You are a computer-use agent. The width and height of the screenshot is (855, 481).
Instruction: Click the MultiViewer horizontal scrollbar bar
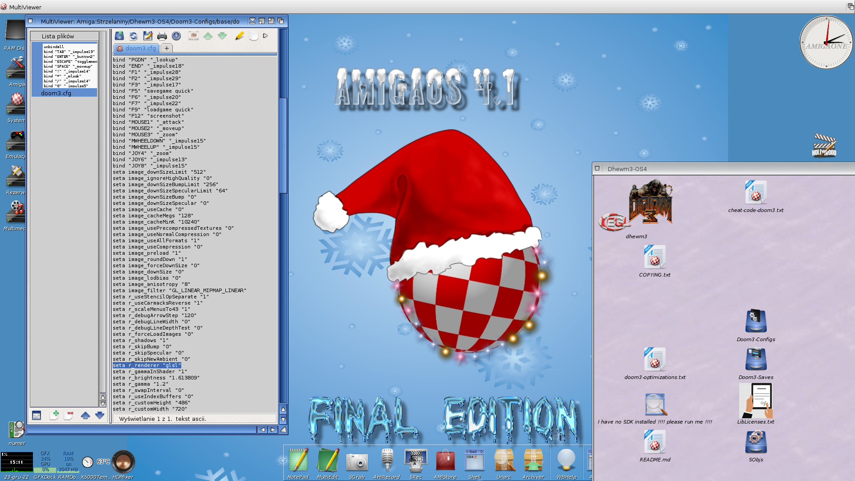click(x=142, y=430)
